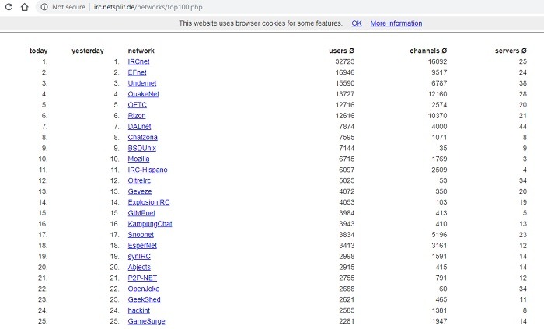Go to the browser home page icon
The height and width of the screenshot is (329, 544).
[x=24, y=6]
